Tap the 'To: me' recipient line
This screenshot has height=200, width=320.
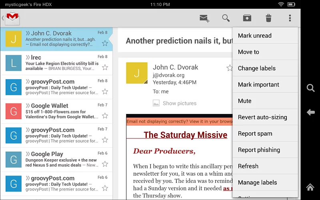pyautogui.click(x=161, y=92)
